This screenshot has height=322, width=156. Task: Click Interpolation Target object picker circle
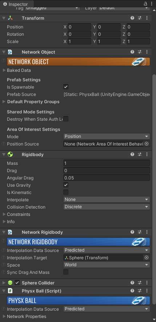[x=147, y=257]
